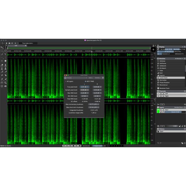Click the Stop button in transport
Screen dimensions: 186x186
73,146
